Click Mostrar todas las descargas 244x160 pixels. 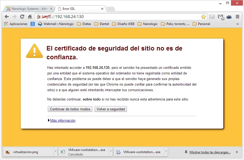click(x=210, y=152)
